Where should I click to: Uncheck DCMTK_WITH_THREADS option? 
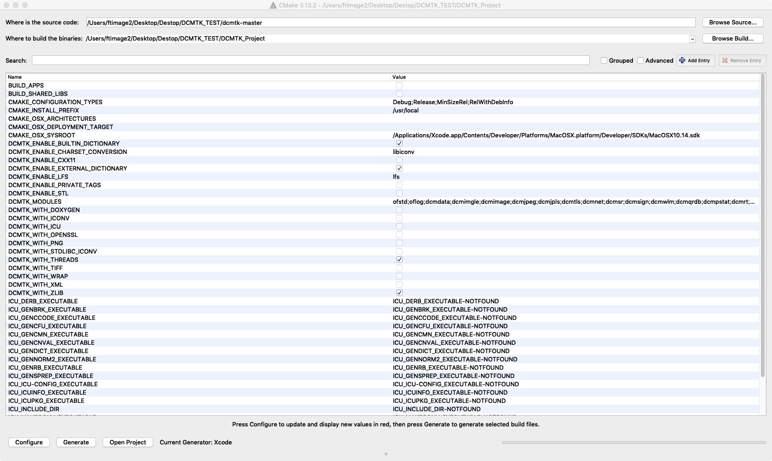399,260
